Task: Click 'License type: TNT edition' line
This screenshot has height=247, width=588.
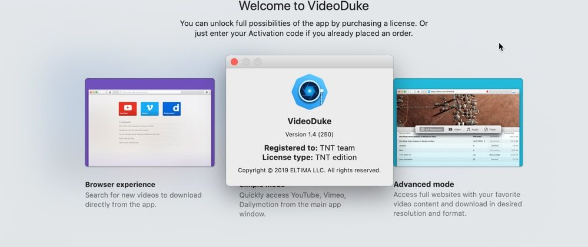Action: [310, 158]
